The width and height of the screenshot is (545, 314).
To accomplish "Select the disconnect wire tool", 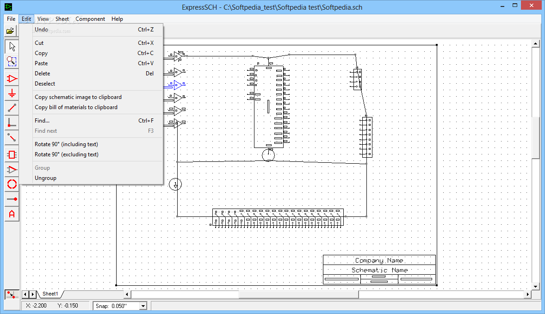I will 12,138.
